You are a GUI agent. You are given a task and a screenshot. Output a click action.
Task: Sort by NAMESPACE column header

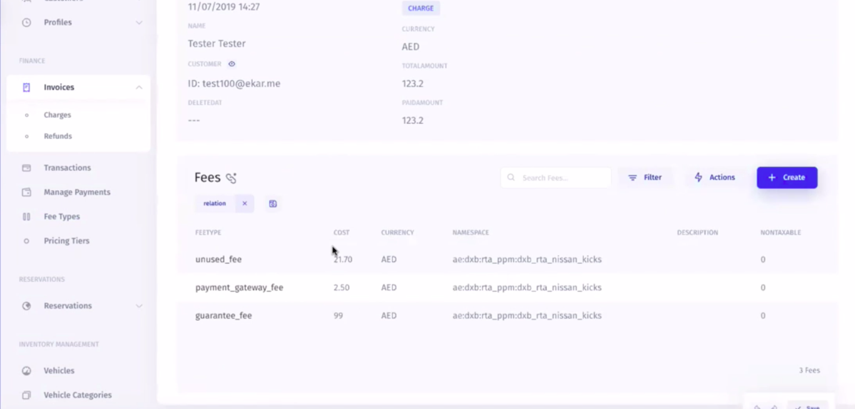click(471, 233)
